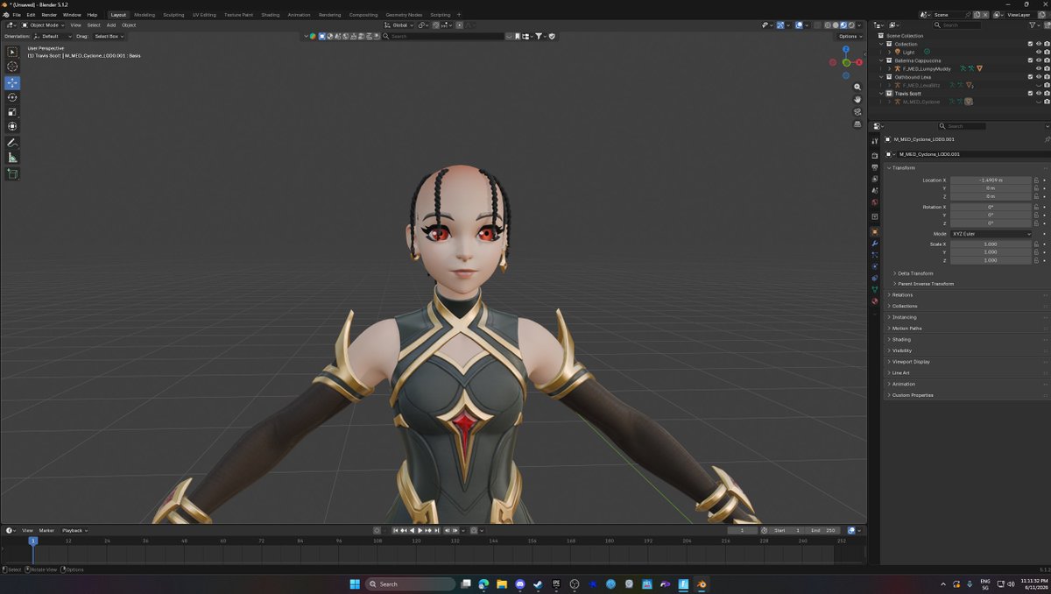The width and height of the screenshot is (1051, 594).
Task: Click the outliner search field
Action: point(956,25)
